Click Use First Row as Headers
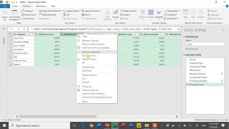 [x=14, y=15]
